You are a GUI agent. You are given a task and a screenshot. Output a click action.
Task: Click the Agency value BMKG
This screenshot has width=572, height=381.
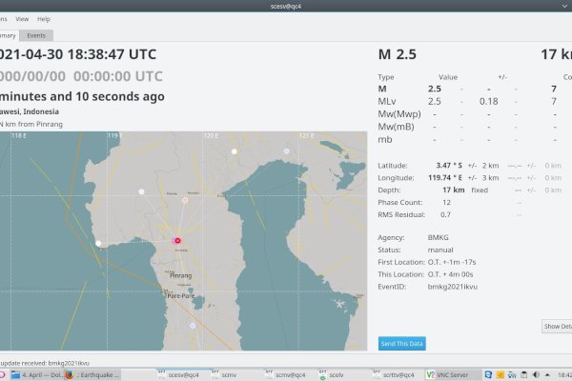pyautogui.click(x=438, y=238)
